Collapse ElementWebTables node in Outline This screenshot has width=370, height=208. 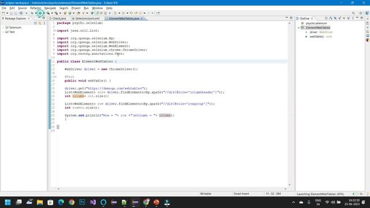[299, 28]
